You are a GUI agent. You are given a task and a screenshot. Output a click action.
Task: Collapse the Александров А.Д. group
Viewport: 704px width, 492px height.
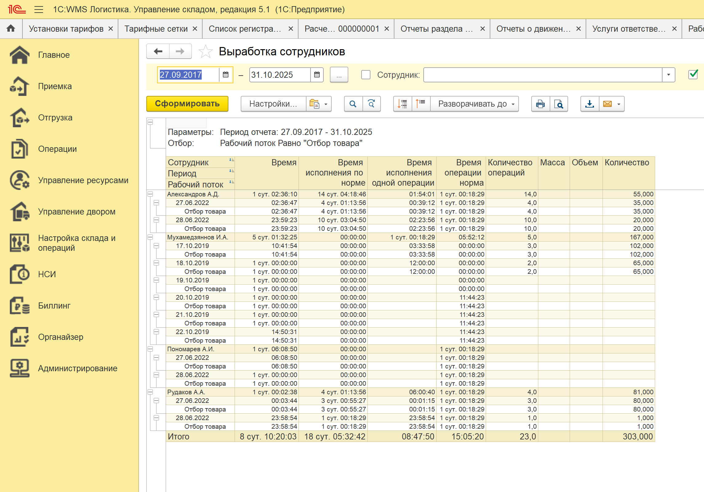click(x=150, y=194)
